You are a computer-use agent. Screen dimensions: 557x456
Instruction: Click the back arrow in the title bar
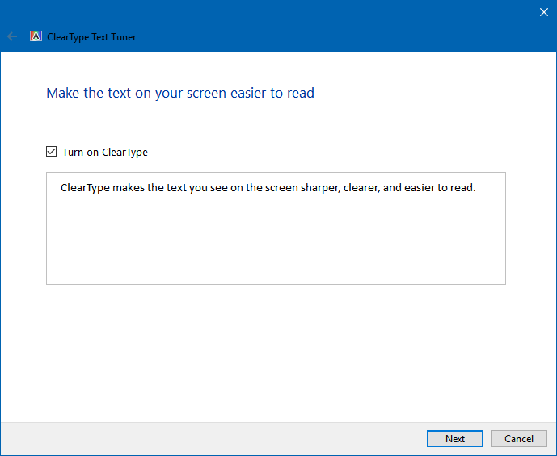click(12, 36)
